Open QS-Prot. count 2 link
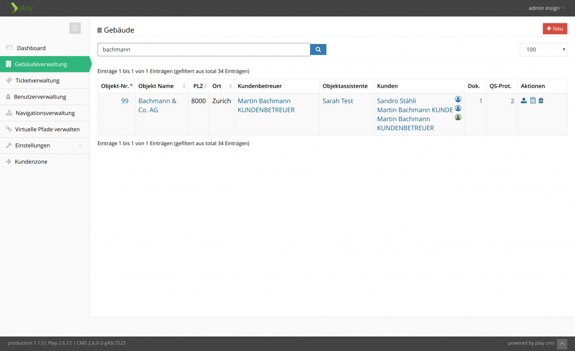 coord(512,101)
